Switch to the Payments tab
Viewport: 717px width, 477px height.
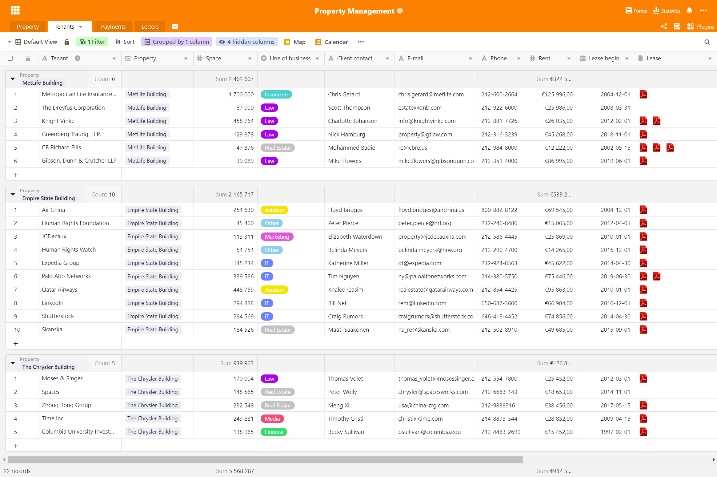click(113, 26)
